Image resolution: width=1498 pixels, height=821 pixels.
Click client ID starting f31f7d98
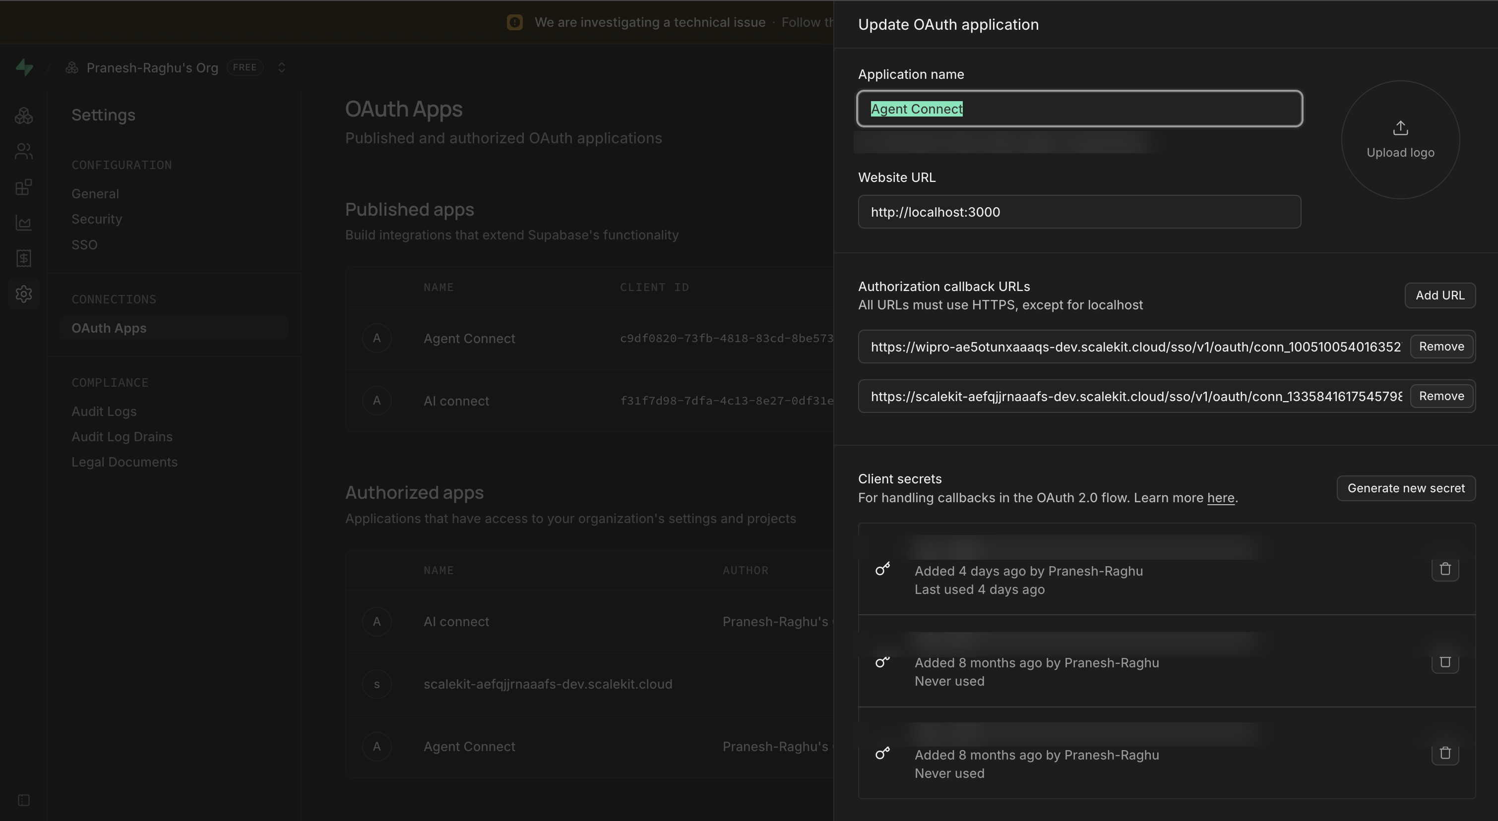point(726,401)
